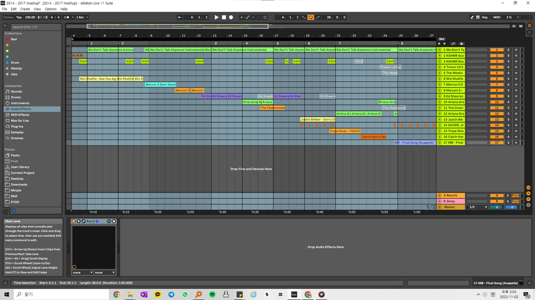Open the Options menu
This screenshot has height=300, width=535.
point(51,9)
